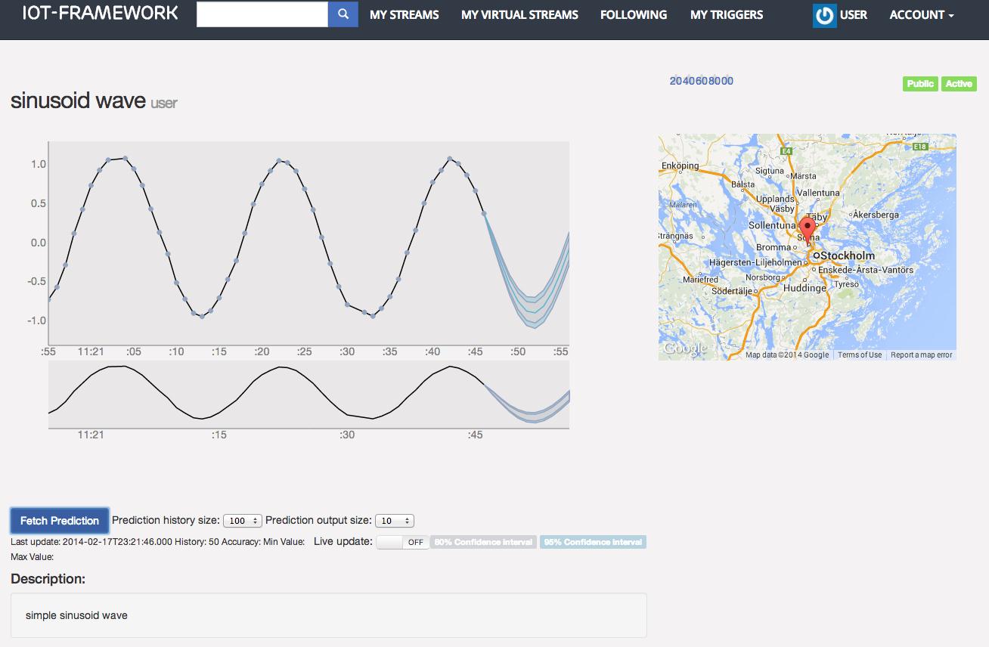Go to MY VIRTUAL STREAMS
Viewport: 989px width, 647px height.
[519, 15]
